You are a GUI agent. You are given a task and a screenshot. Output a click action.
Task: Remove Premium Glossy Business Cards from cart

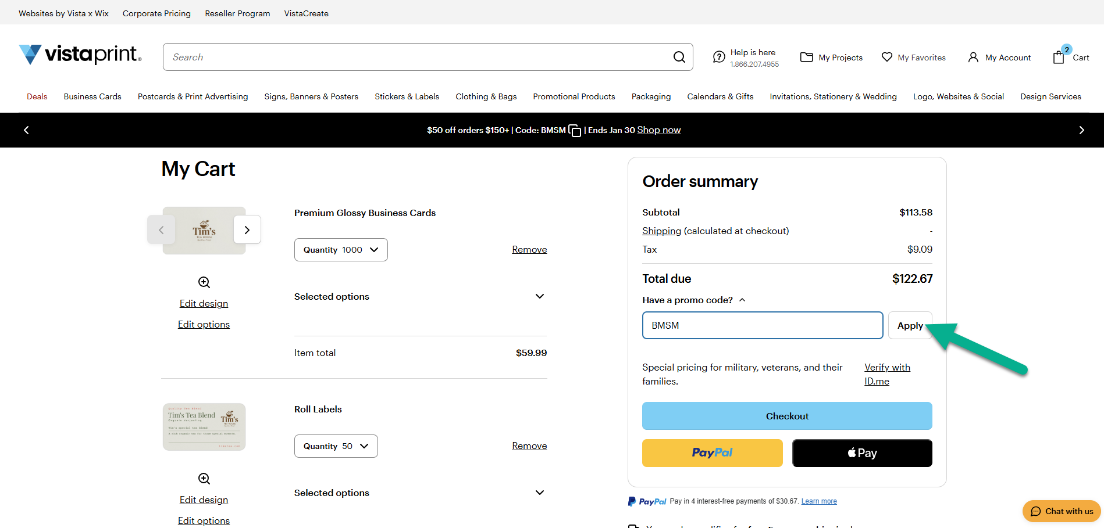coord(529,250)
